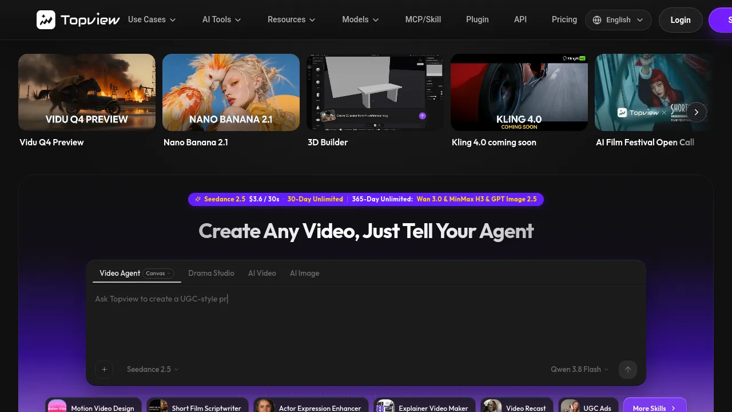Image resolution: width=732 pixels, height=412 pixels.
Task: Open the Pricing page
Action: [x=564, y=19]
